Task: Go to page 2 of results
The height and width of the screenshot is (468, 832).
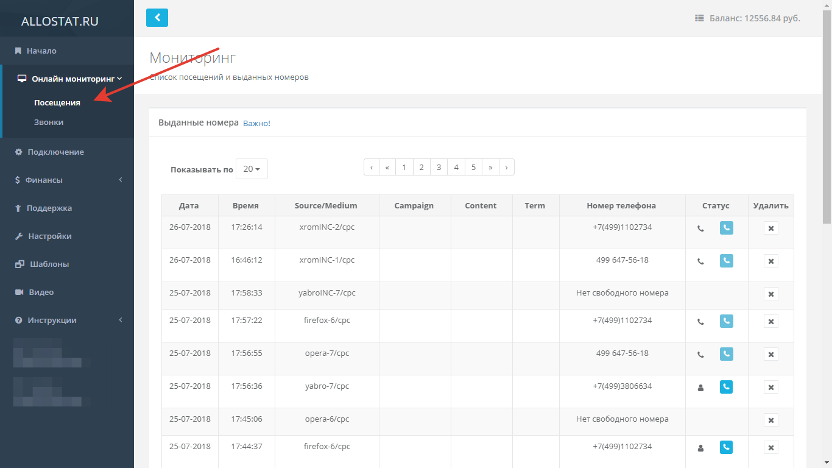Action: click(x=421, y=167)
